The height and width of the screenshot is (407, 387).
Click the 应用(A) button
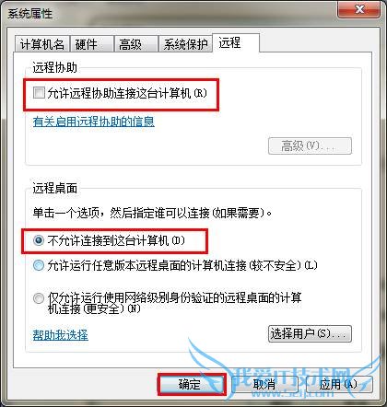pyautogui.click(x=338, y=384)
